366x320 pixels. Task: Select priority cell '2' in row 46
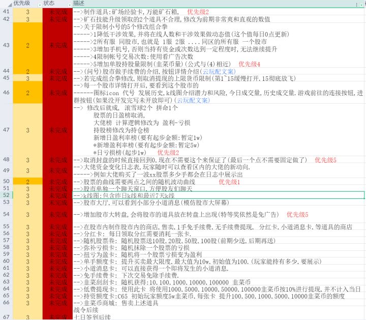pos(27,93)
